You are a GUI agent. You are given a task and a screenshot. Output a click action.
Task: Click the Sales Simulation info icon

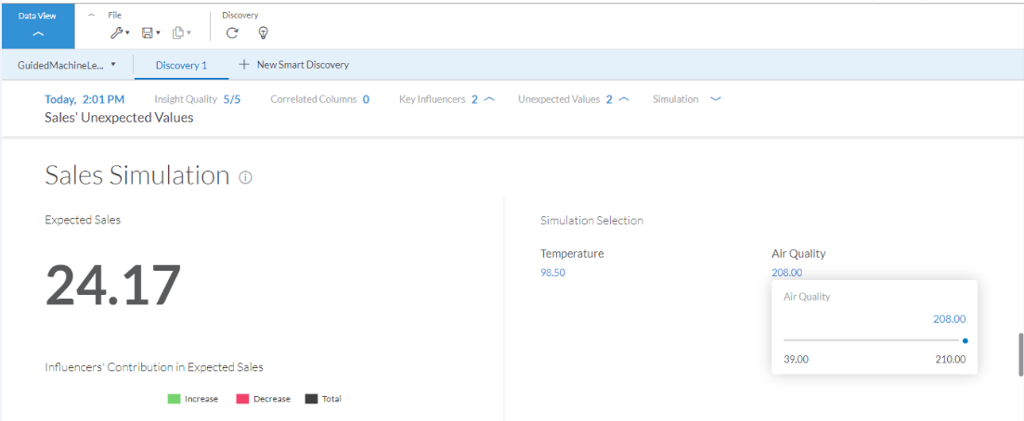(x=245, y=177)
